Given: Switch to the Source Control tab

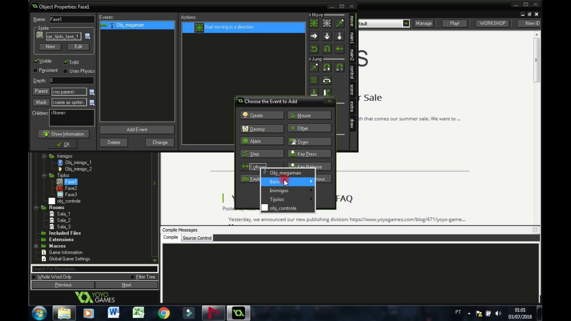Looking at the screenshot, I should [197, 238].
